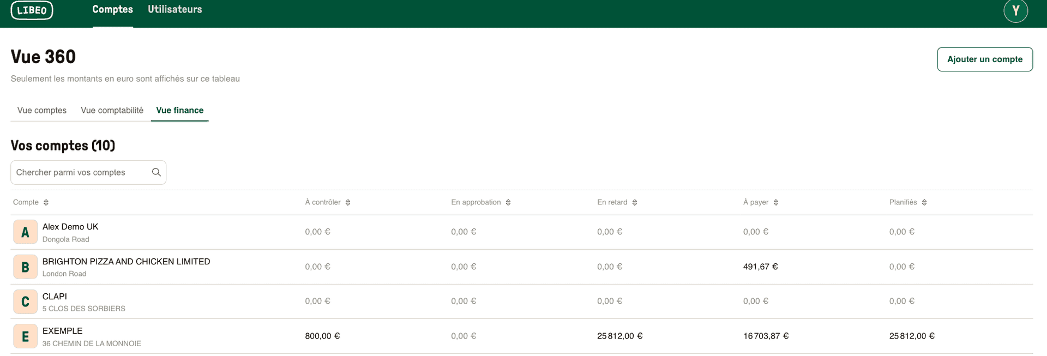Click À contrôler 0,00 € for CLAPI
This screenshot has width=1047, height=356.
pyautogui.click(x=317, y=301)
